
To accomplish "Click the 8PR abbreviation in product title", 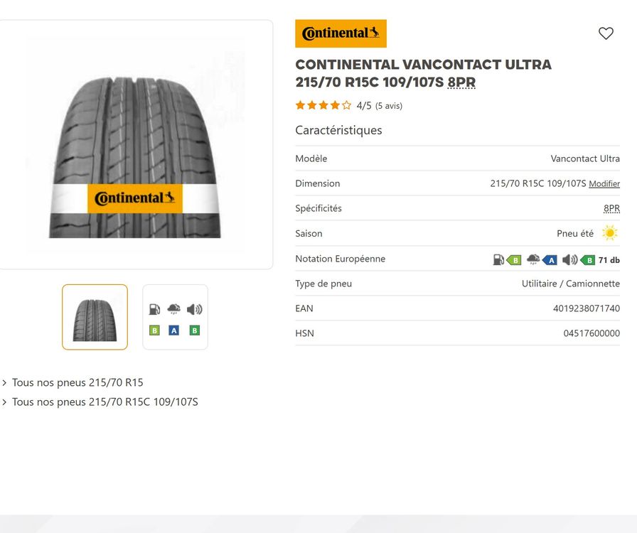I will coord(461,82).
